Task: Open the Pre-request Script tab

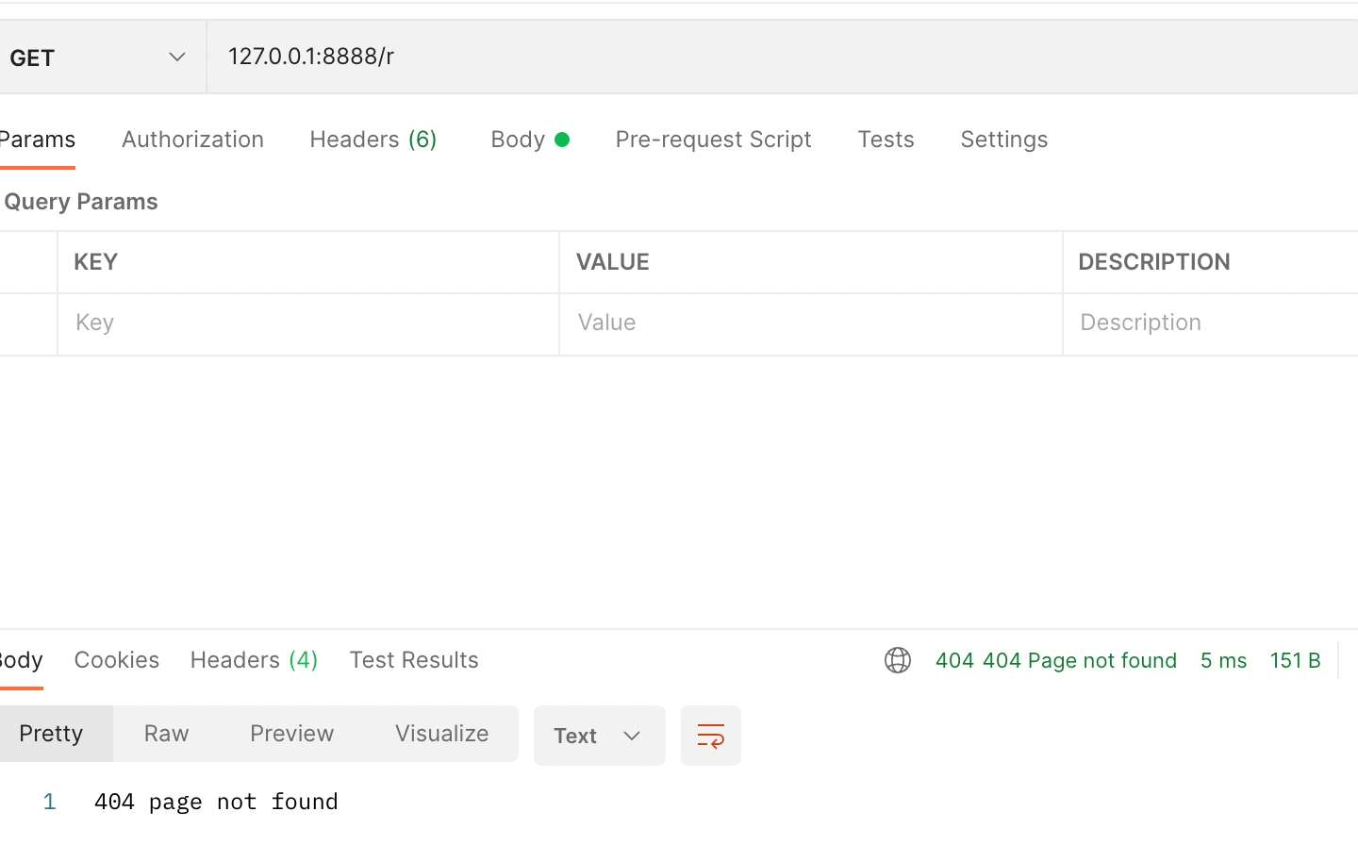Action: (713, 139)
